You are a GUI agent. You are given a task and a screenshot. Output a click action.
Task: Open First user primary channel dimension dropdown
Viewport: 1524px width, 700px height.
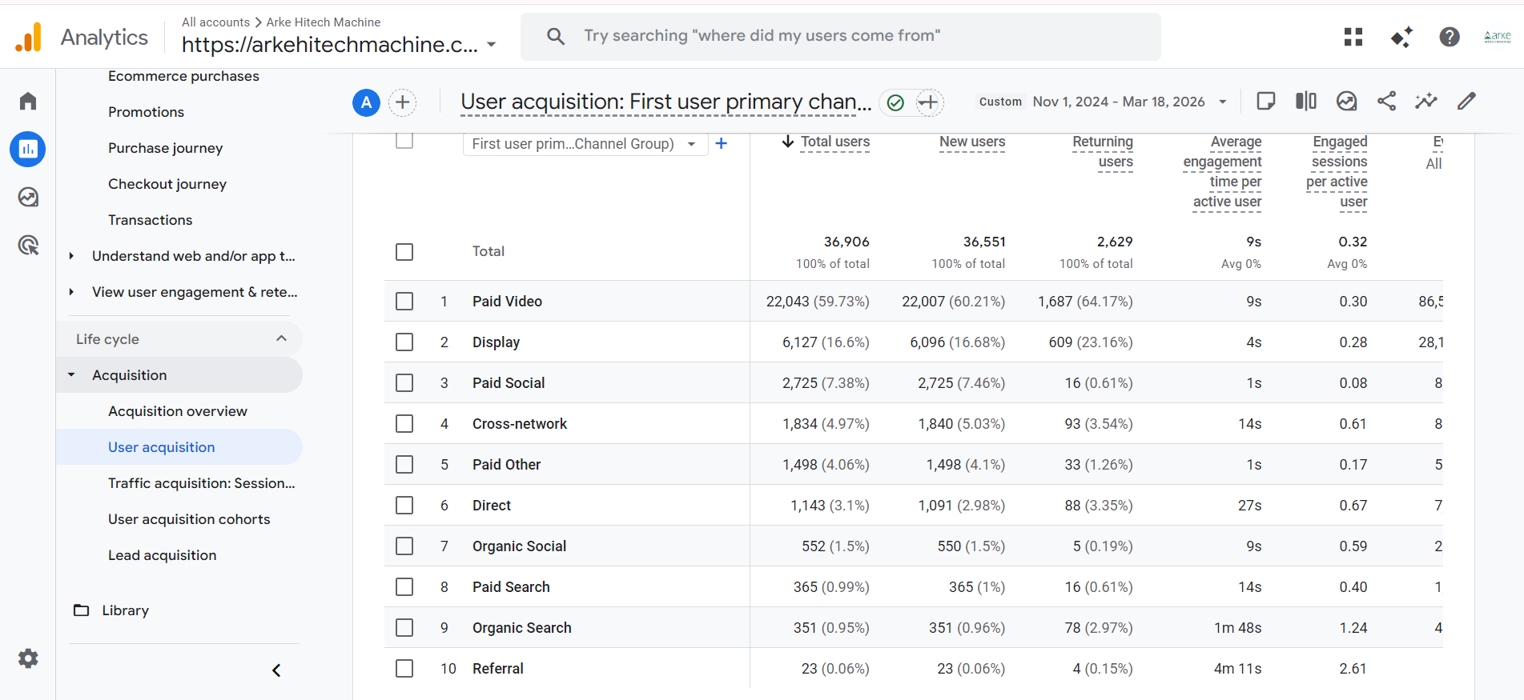coord(585,144)
